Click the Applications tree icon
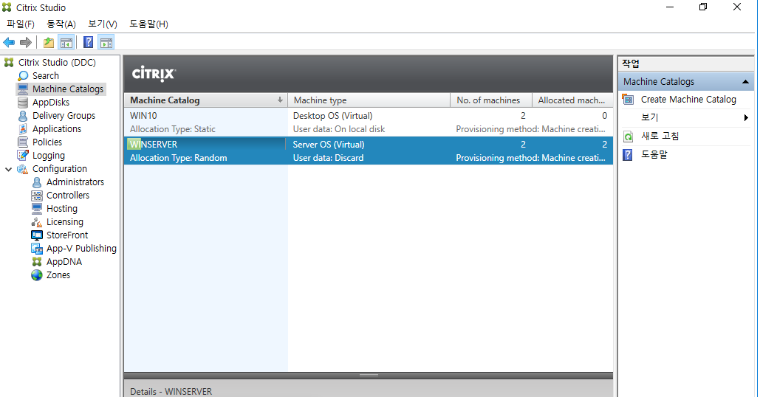Viewport: 760px width, 397px height. click(x=23, y=129)
